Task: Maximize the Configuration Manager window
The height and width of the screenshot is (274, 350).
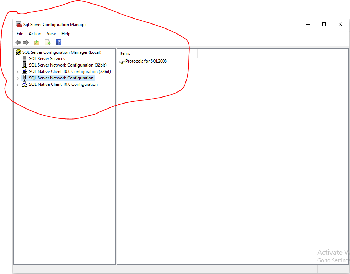Action: click(x=324, y=24)
